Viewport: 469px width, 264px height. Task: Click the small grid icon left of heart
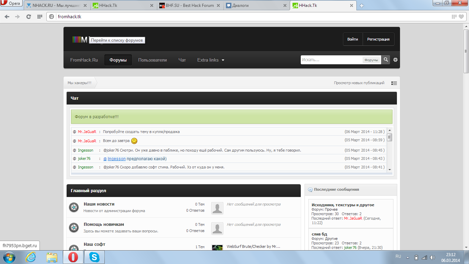click(x=454, y=16)
